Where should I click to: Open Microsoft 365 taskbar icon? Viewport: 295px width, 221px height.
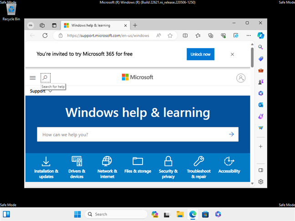coord(218,214)
